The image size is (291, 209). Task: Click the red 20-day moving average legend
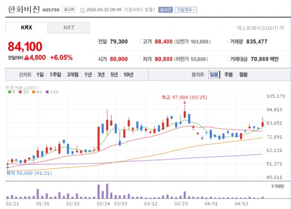(23, 92)
